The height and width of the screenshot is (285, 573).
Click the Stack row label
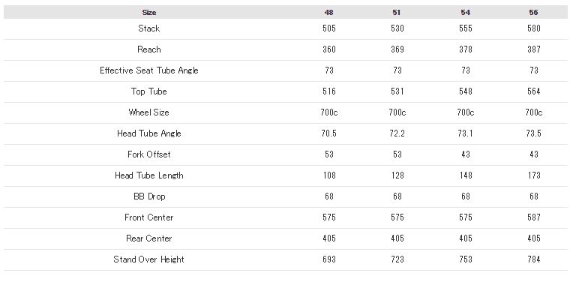[x=149, y=28]
